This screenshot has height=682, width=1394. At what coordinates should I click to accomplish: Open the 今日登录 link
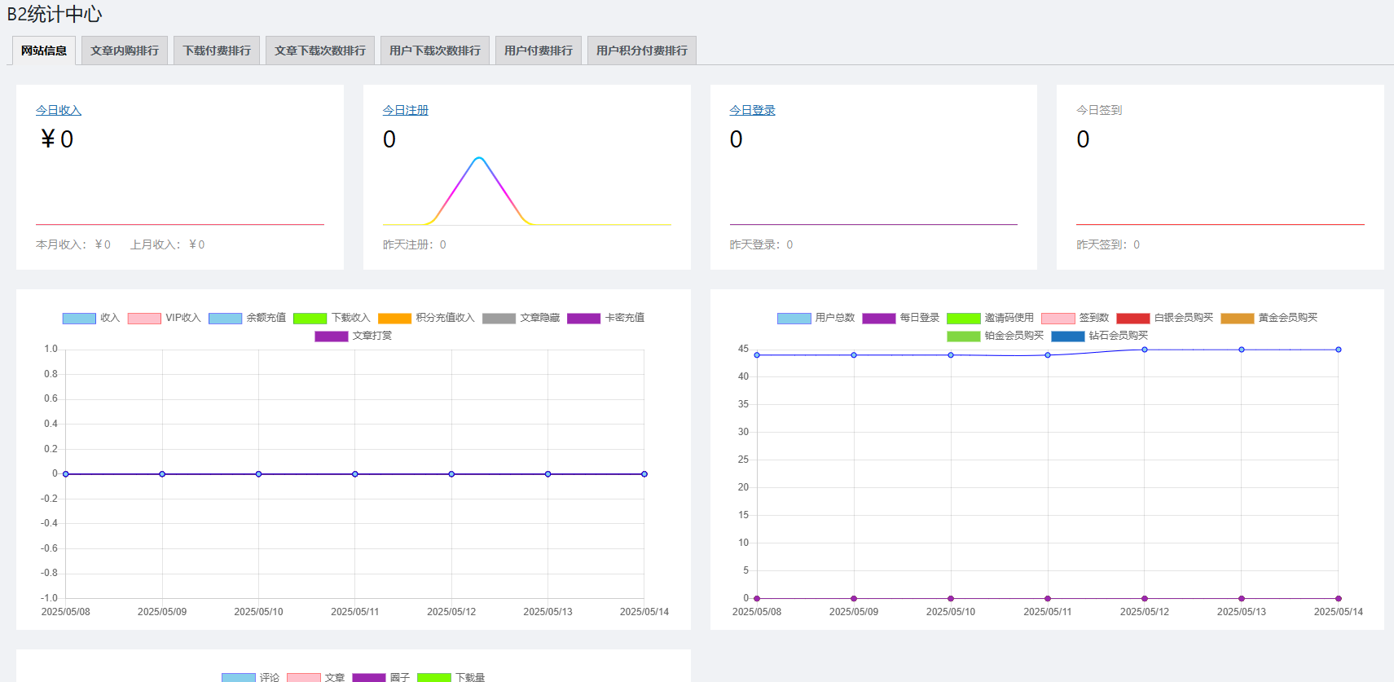pyautogui.click(x=752, y=110)
